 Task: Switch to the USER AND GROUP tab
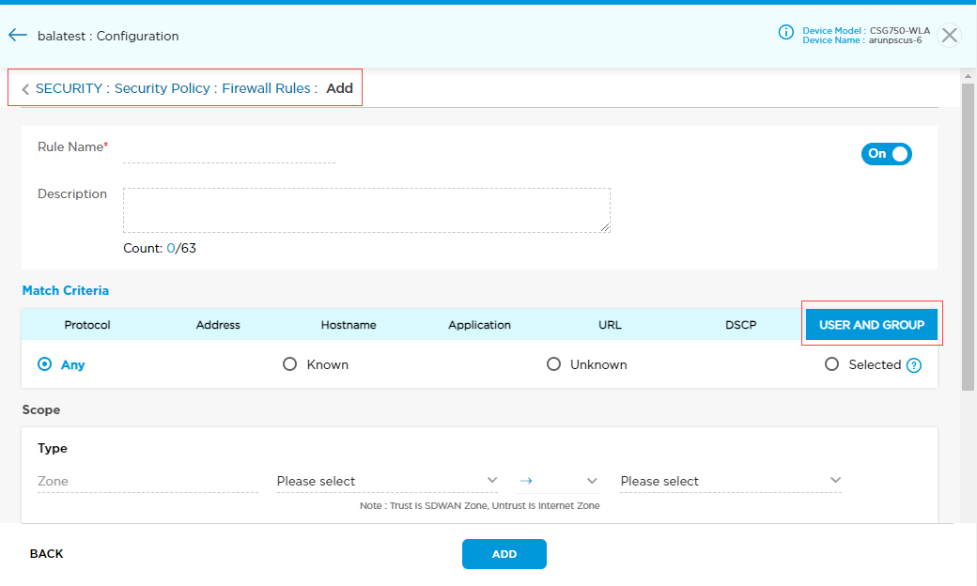click(x=871, y=325)
